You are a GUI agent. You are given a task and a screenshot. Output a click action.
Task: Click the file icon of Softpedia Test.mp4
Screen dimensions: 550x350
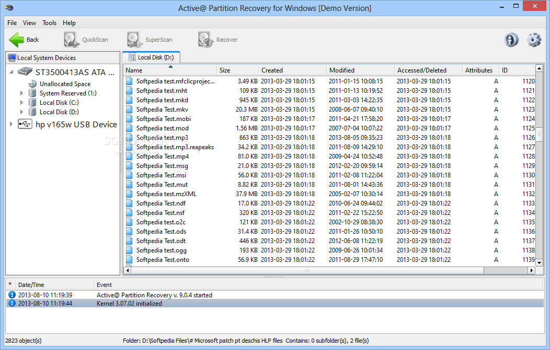(129, 156)
